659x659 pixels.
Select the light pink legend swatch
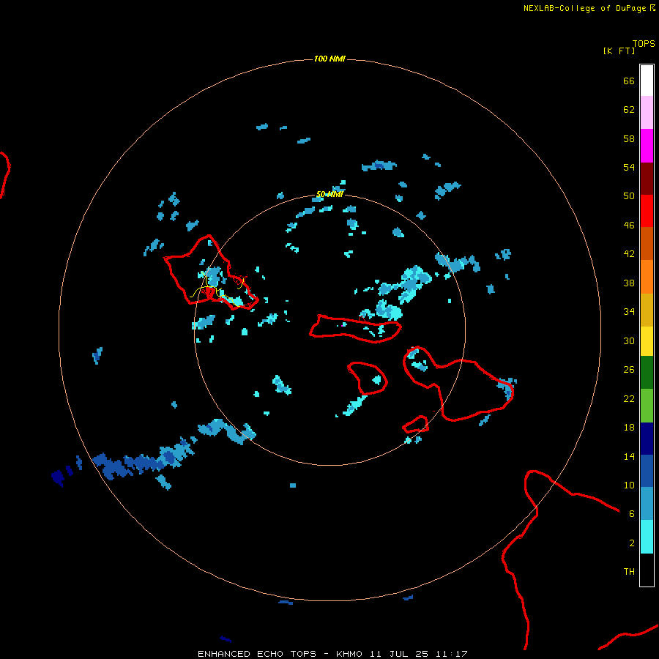[x=647, y=112]
